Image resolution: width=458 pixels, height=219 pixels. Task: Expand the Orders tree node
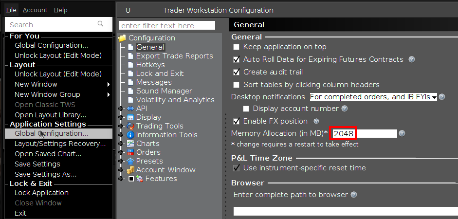coord(121,152)
